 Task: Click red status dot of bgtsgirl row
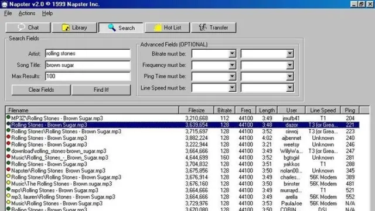pos(8,157)
